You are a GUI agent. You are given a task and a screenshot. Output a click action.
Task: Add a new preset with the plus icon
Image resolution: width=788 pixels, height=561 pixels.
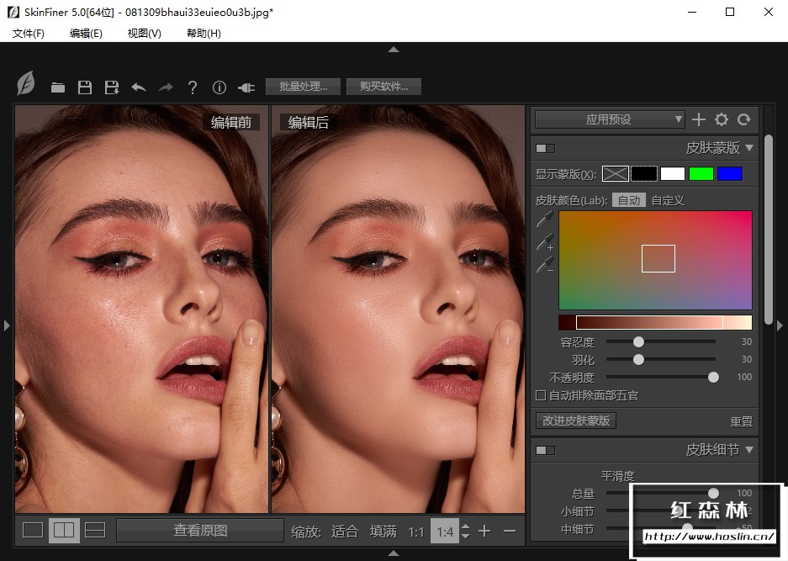pos(698,120)
